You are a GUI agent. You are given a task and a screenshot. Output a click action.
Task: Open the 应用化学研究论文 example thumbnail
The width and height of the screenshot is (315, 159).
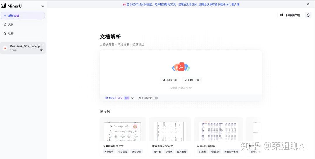click(x=123, y=131)
